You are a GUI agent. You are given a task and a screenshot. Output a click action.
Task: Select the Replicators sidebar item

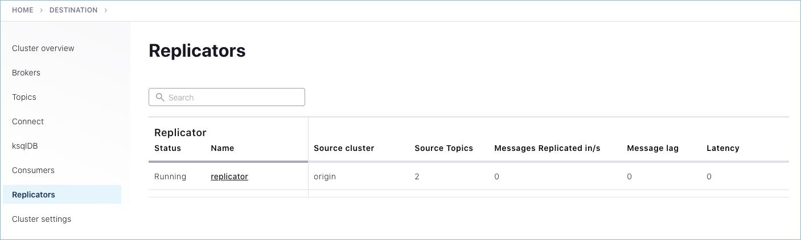click(x=34, y=195)
